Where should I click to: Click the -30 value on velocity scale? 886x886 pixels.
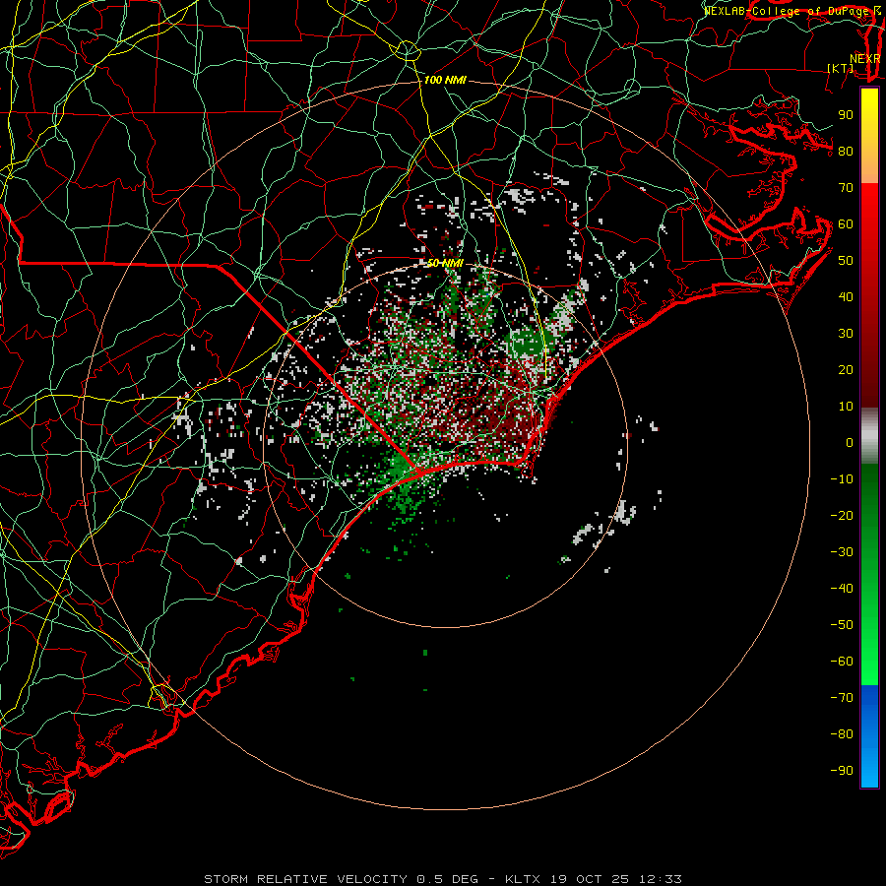tap(842, 552)
